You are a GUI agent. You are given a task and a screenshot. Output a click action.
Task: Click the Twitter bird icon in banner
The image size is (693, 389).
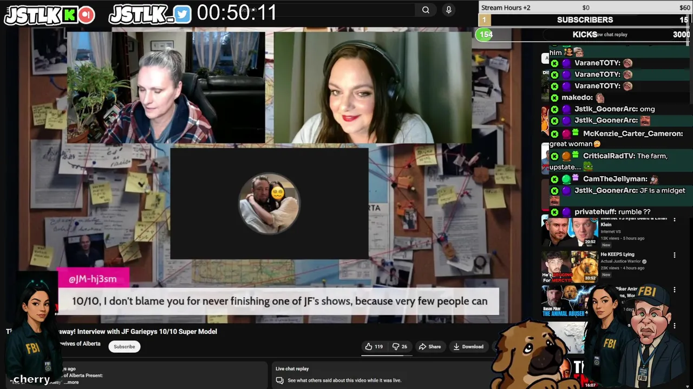[182, 15]
